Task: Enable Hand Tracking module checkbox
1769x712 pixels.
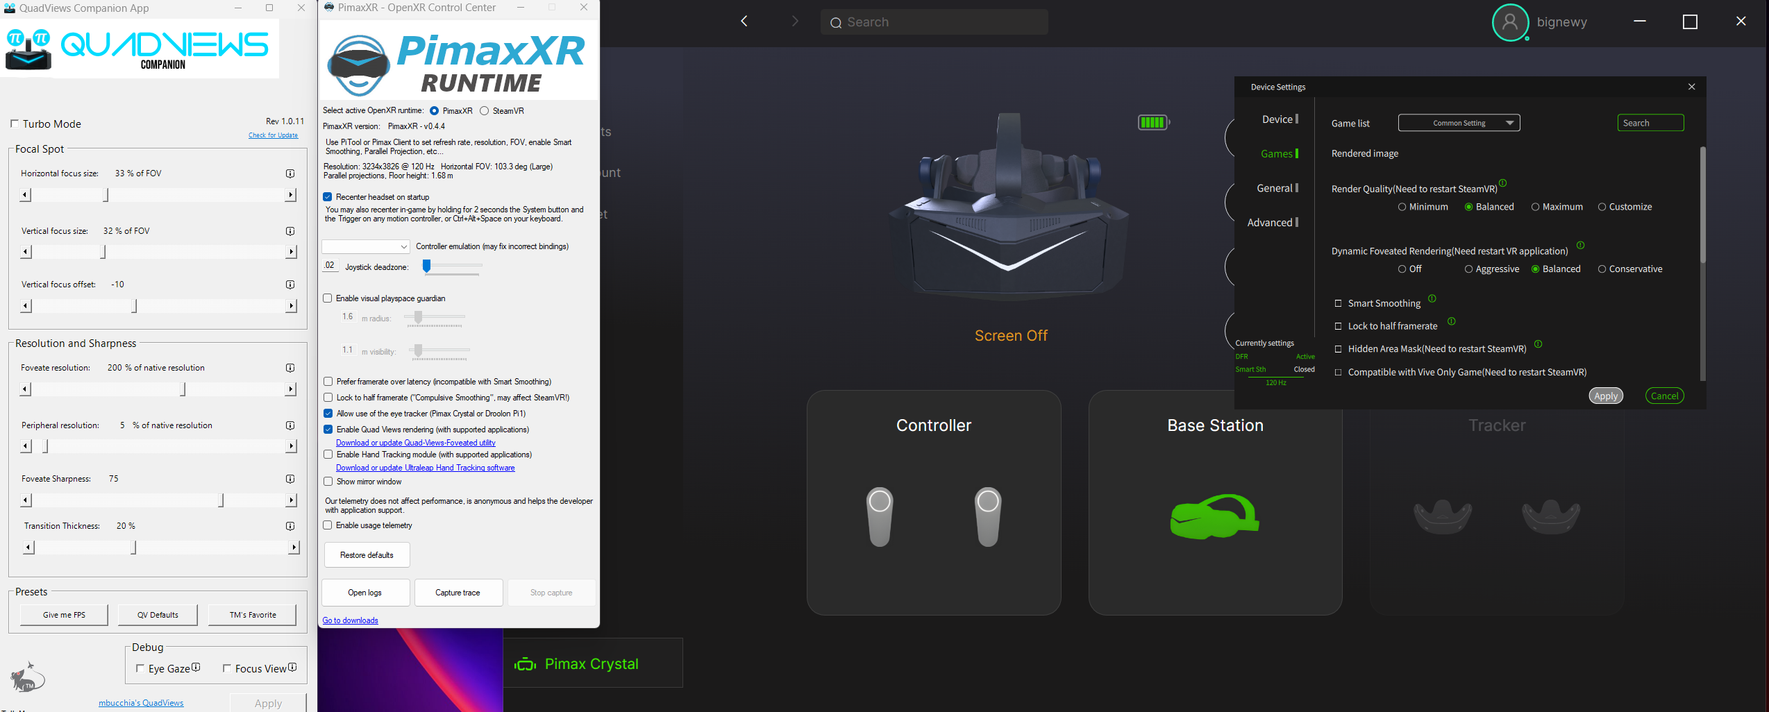Action: [x=328, y=455]
